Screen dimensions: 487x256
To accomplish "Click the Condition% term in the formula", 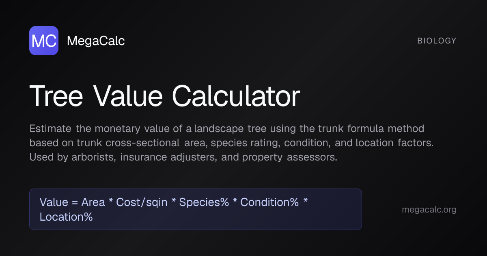I will 269,202.
